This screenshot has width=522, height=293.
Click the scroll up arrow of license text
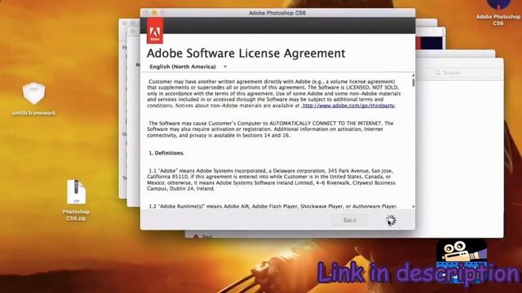414,76
